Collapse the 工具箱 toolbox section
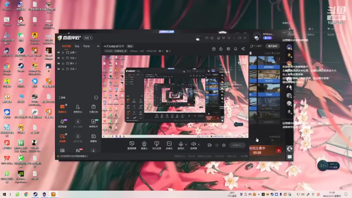 click(x=96, y=98)
